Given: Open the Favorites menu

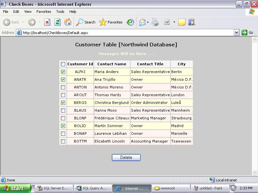Looking at the screenshot, I should (x=44, y=12).
